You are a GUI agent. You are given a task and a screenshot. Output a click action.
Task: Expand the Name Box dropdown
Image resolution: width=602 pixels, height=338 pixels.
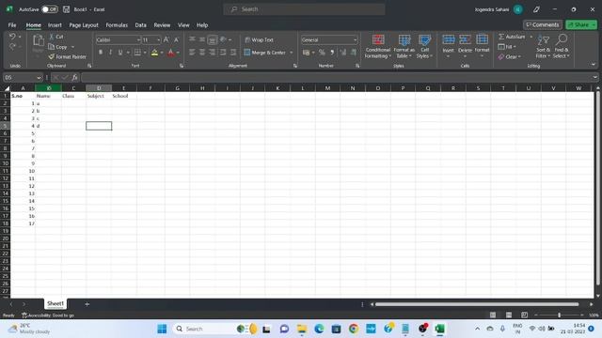point(39,77)
